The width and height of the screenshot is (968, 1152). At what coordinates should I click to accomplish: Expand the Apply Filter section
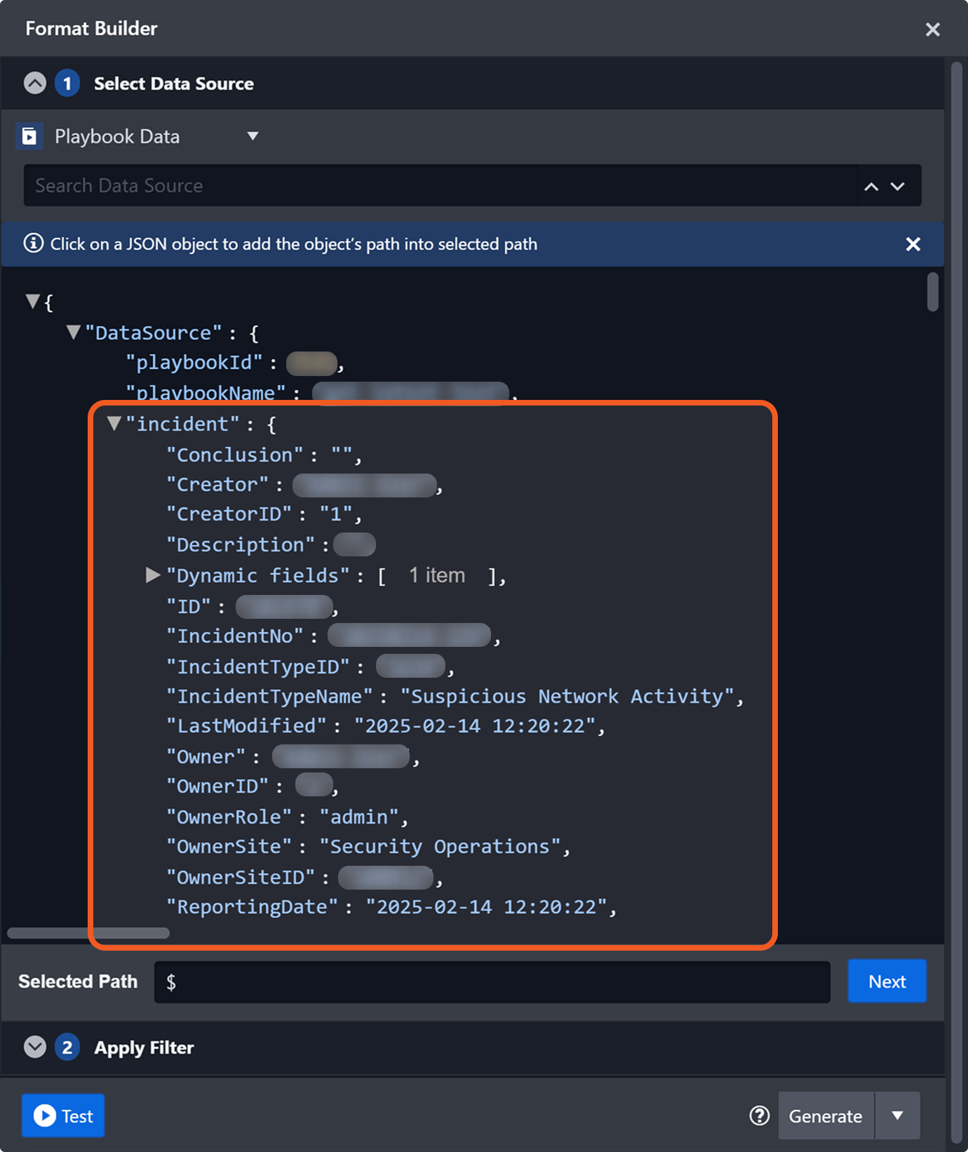coord(35,1047)
